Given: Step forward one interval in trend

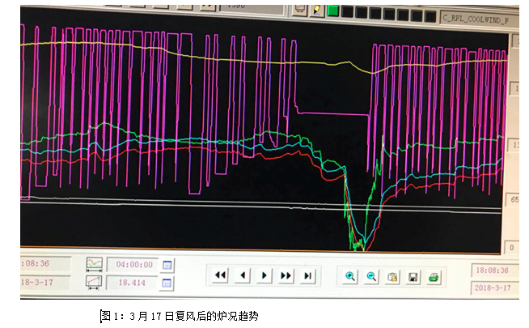Looking at the screenshot, I should point(264,276).
